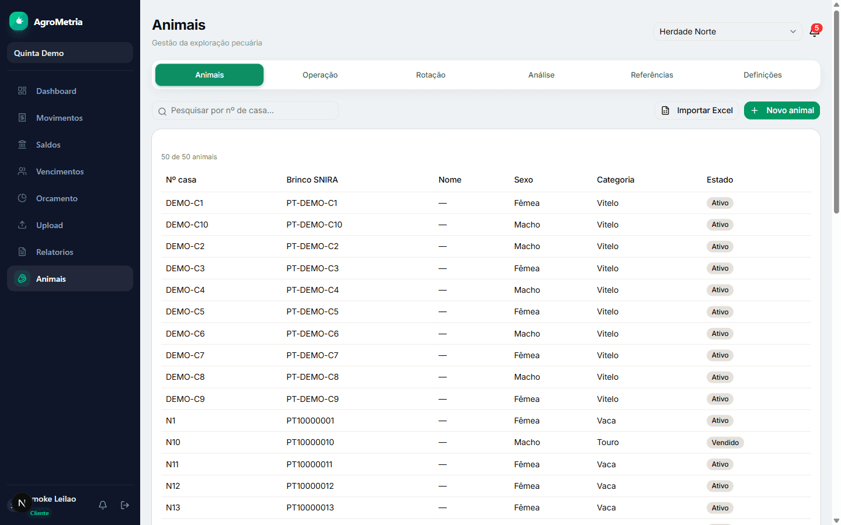
Task: Focus the Pesquisar por nº de casa field
Action: [245, 110]
